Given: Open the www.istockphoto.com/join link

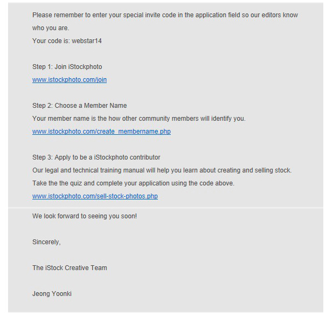Looking at the screenshot, I should point(70,80).
